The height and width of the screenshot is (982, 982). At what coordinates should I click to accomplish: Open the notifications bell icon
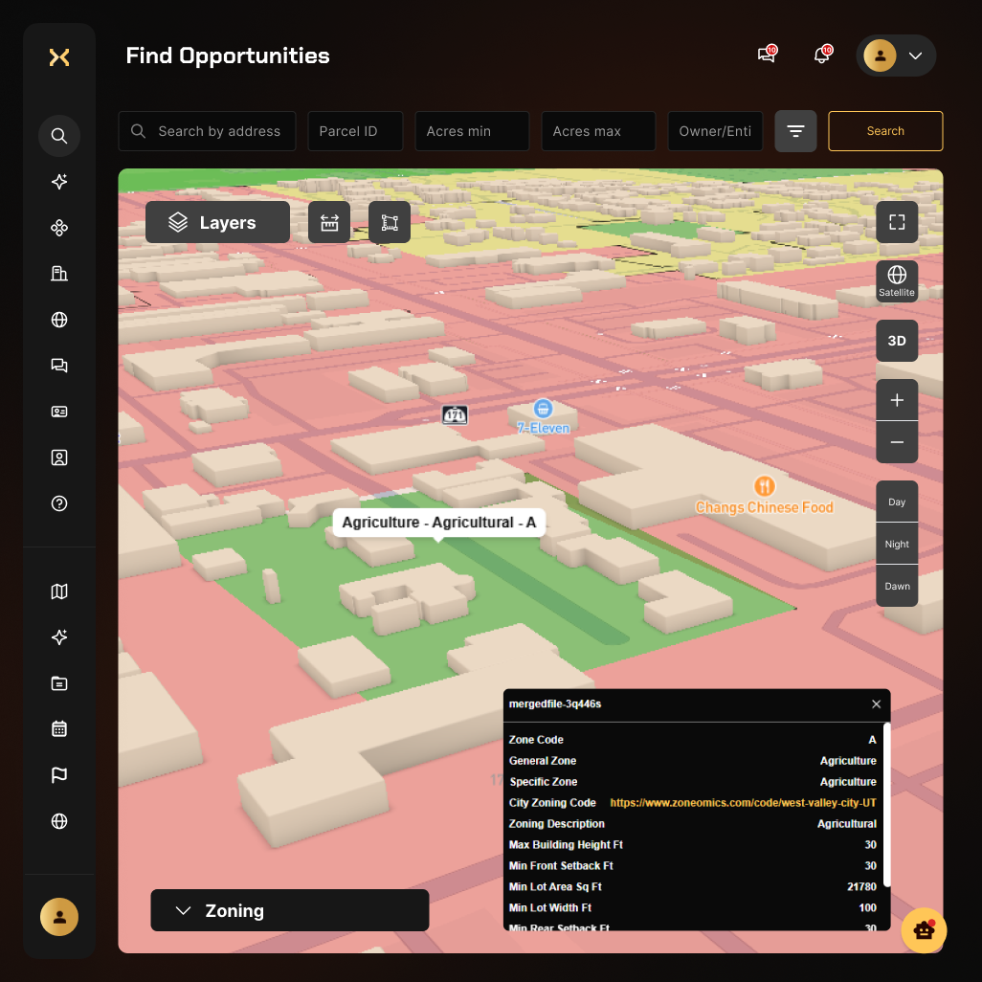click(x=822, y=55)
